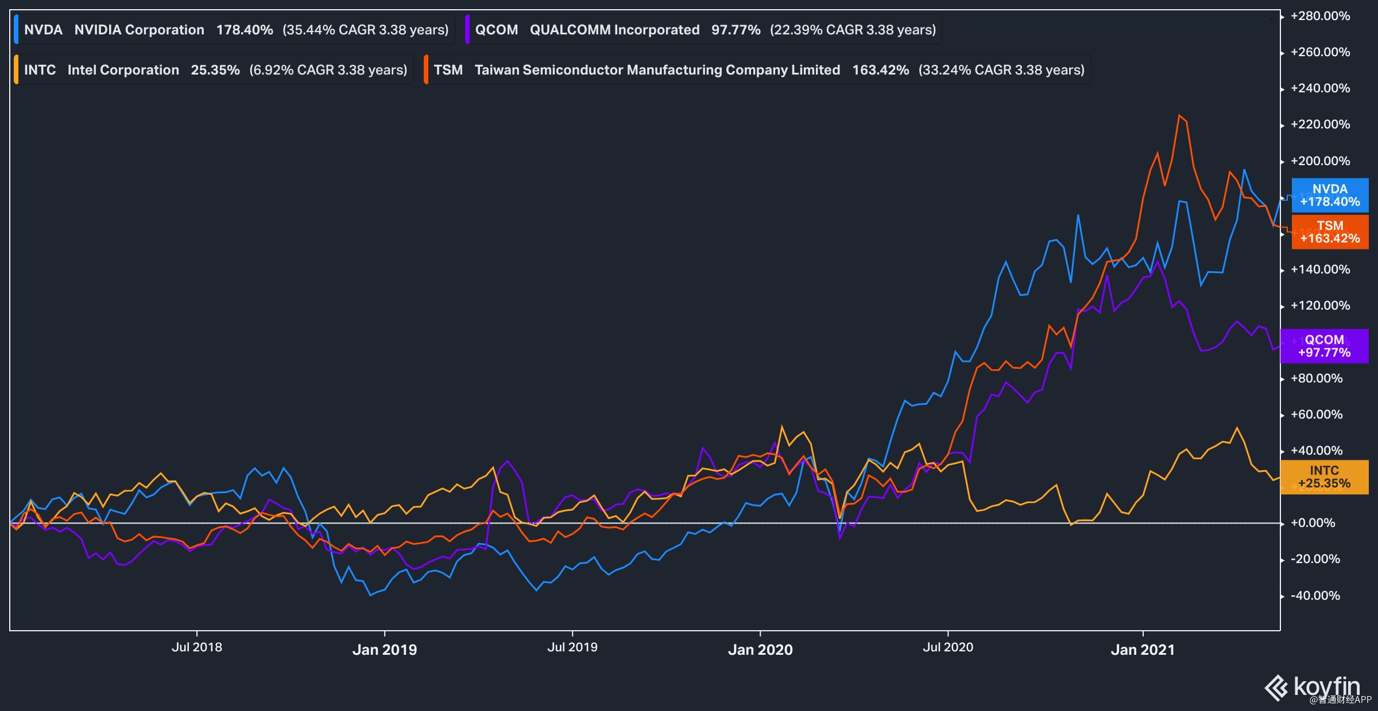This screenshot has width=1378, height=711.
Task: Click the INTC +25.35% price tag
Action: 1324,477
